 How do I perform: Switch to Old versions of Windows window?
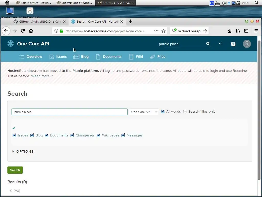pyautogui.click(x=74, y=3)
